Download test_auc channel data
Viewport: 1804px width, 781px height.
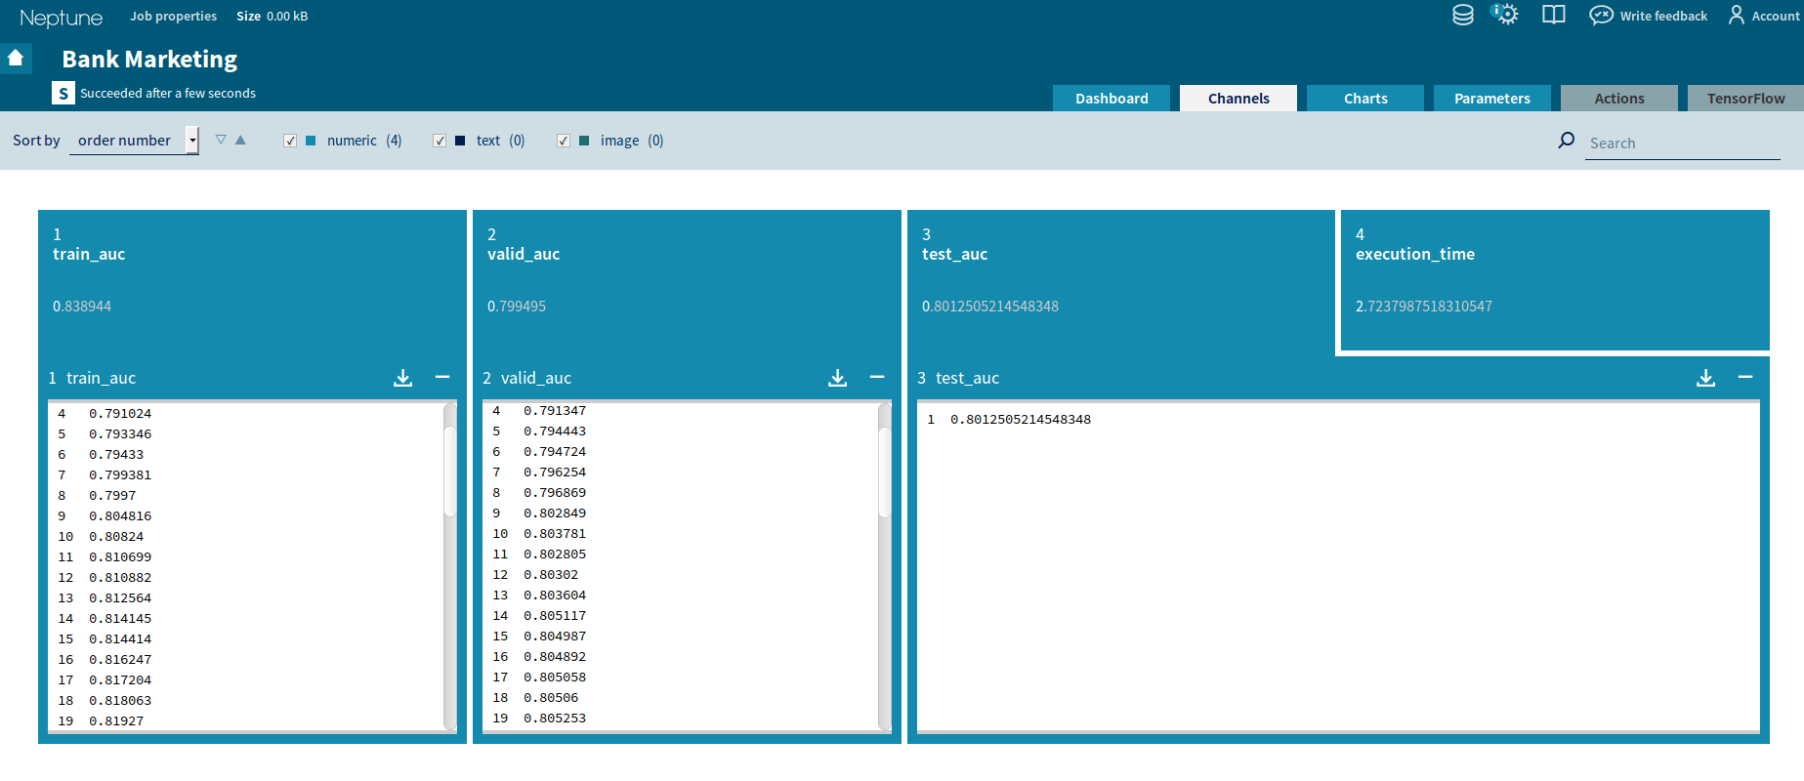coord(1705,378)
